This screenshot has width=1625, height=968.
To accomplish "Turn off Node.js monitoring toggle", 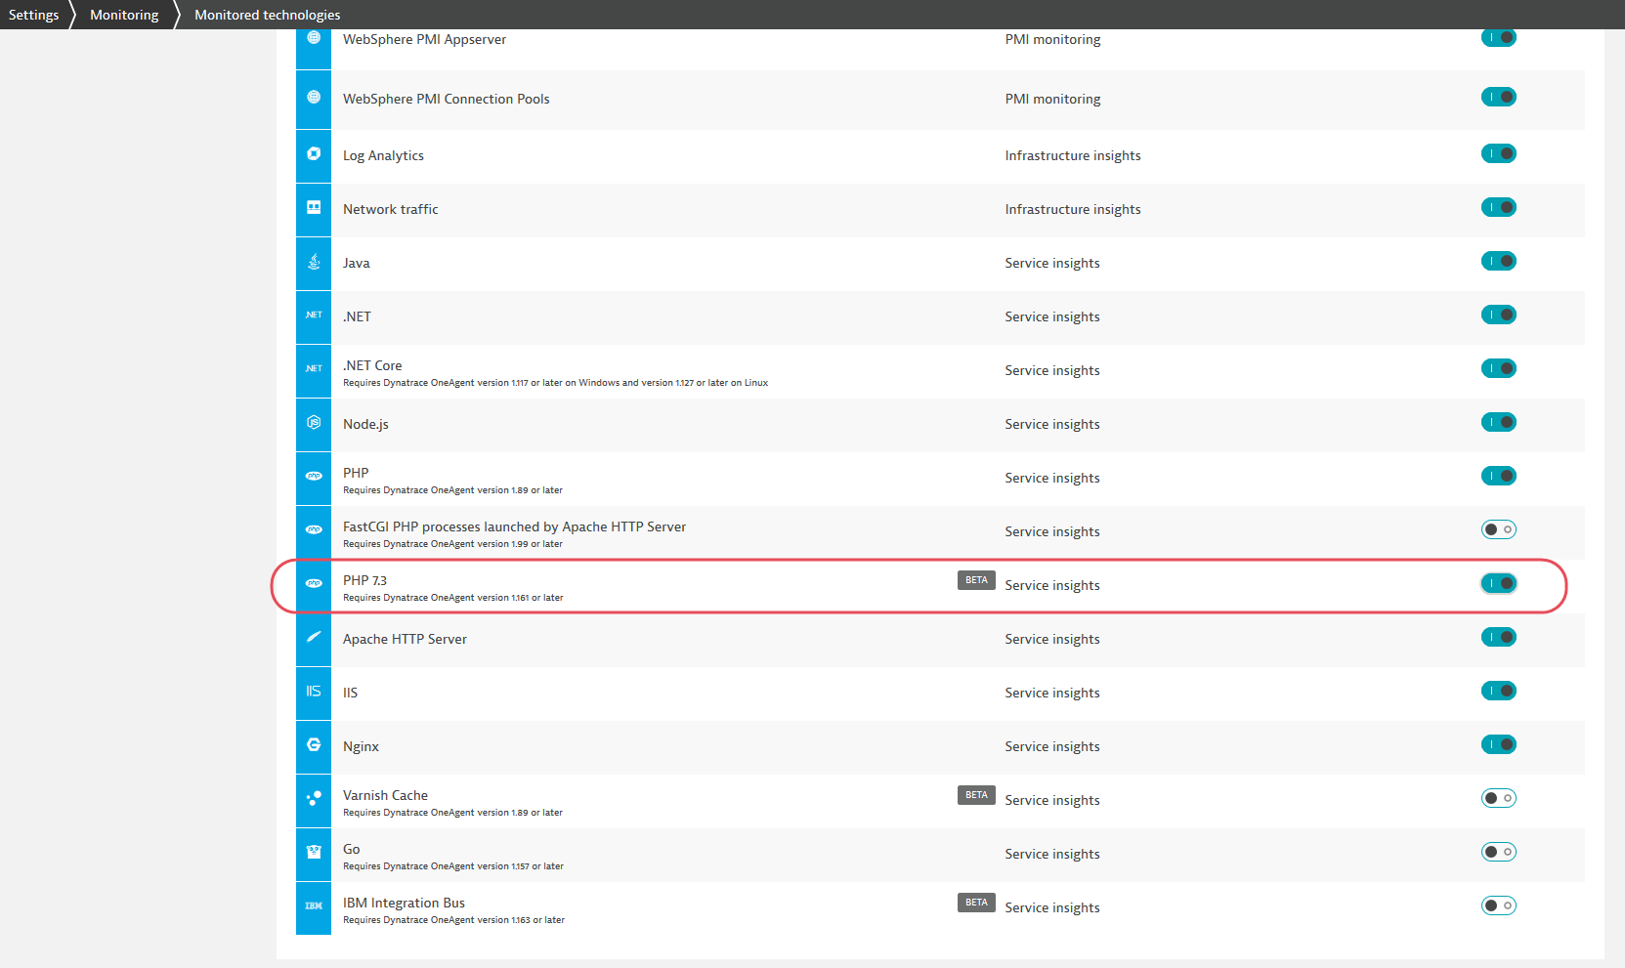I will pos(1499,422).
